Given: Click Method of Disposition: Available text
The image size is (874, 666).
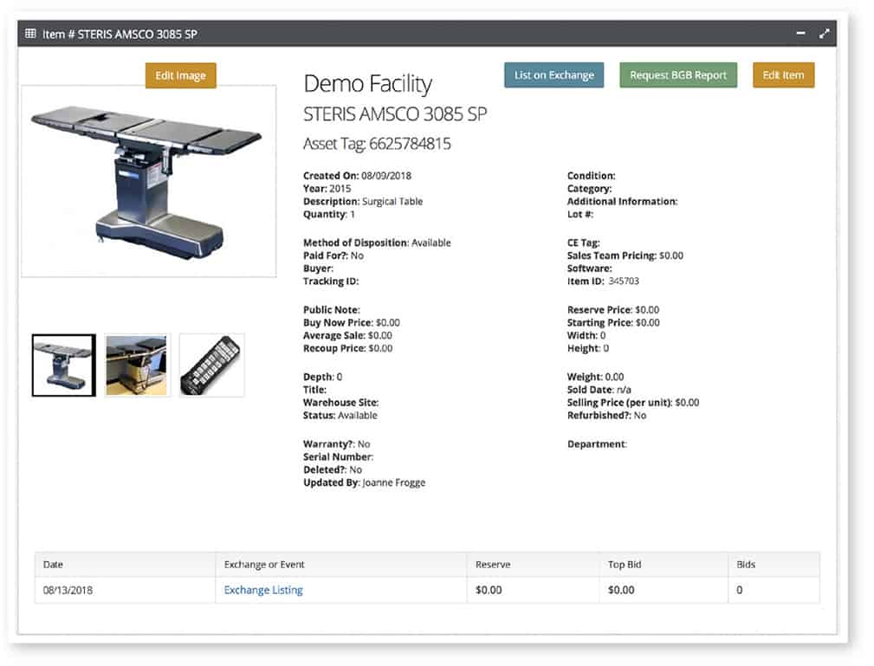Looking at the screenshot, I should tap(377, 243).
